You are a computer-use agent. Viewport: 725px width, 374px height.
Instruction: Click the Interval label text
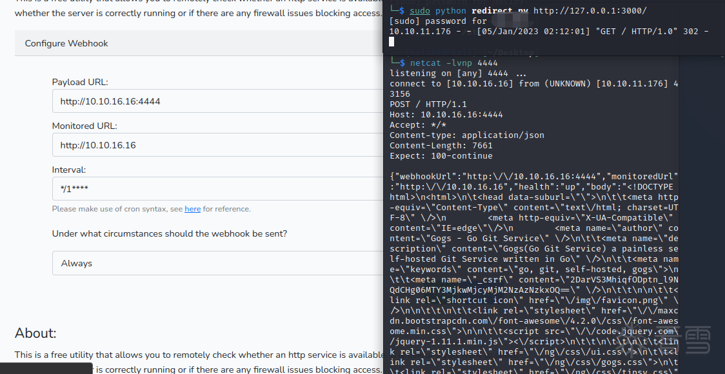[69, 170]
